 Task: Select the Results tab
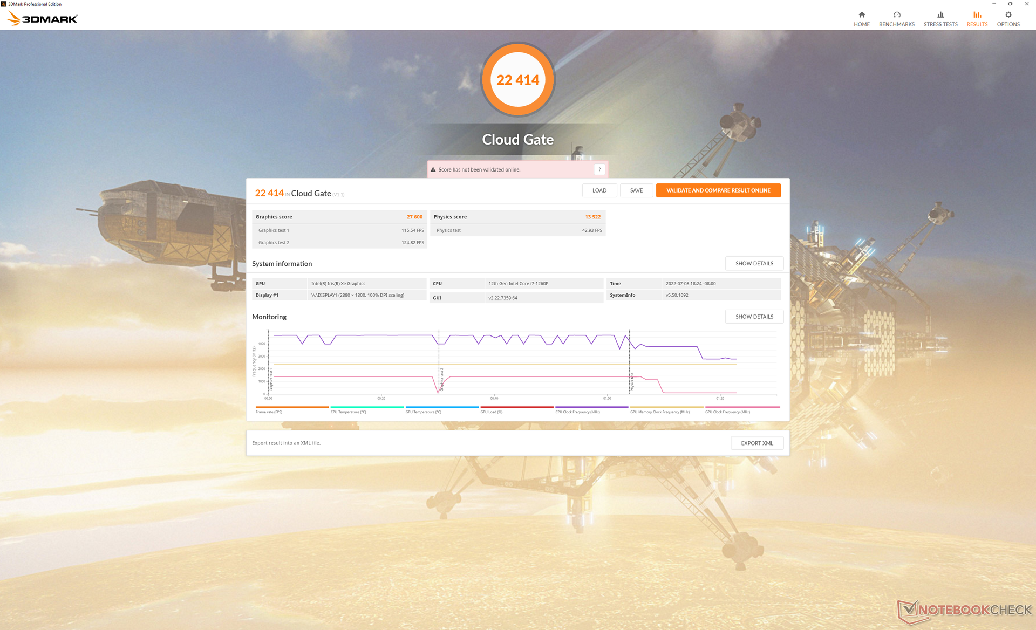click(x=977, y=19)
